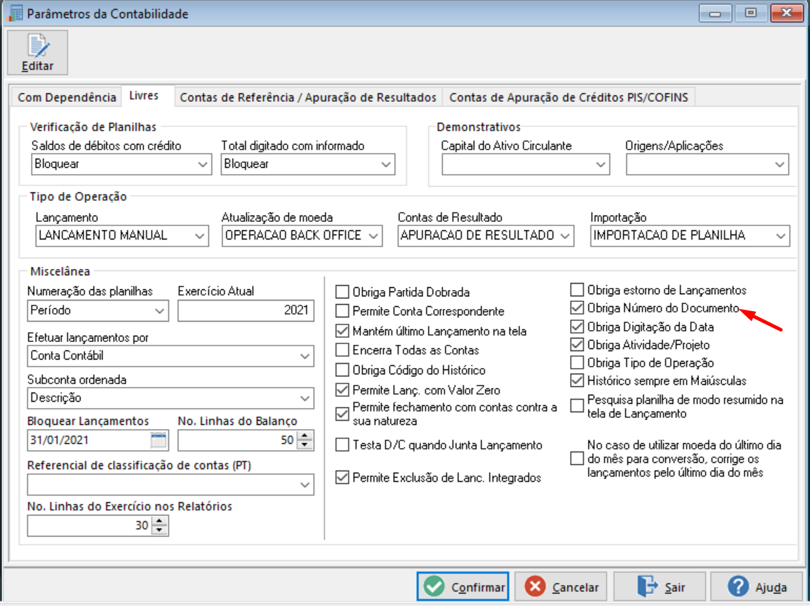Check Obriga Tipo de Operação

[577, 362]
